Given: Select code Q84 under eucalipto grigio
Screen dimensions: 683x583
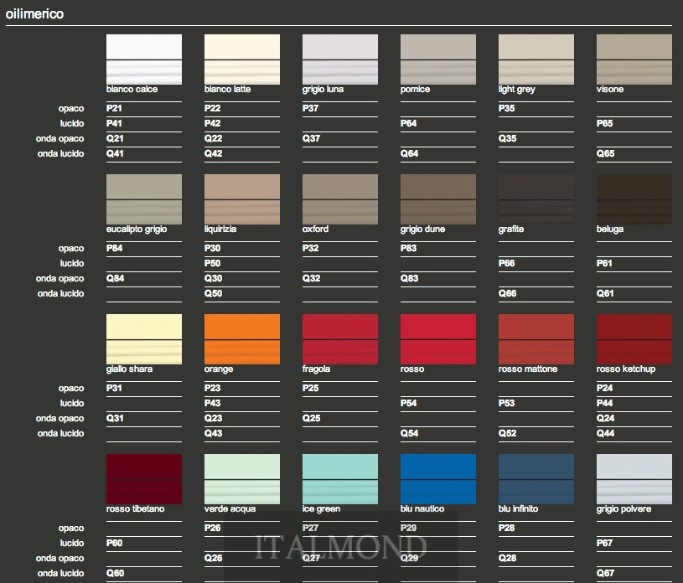Looking at the screenshot, I should 116,278.
